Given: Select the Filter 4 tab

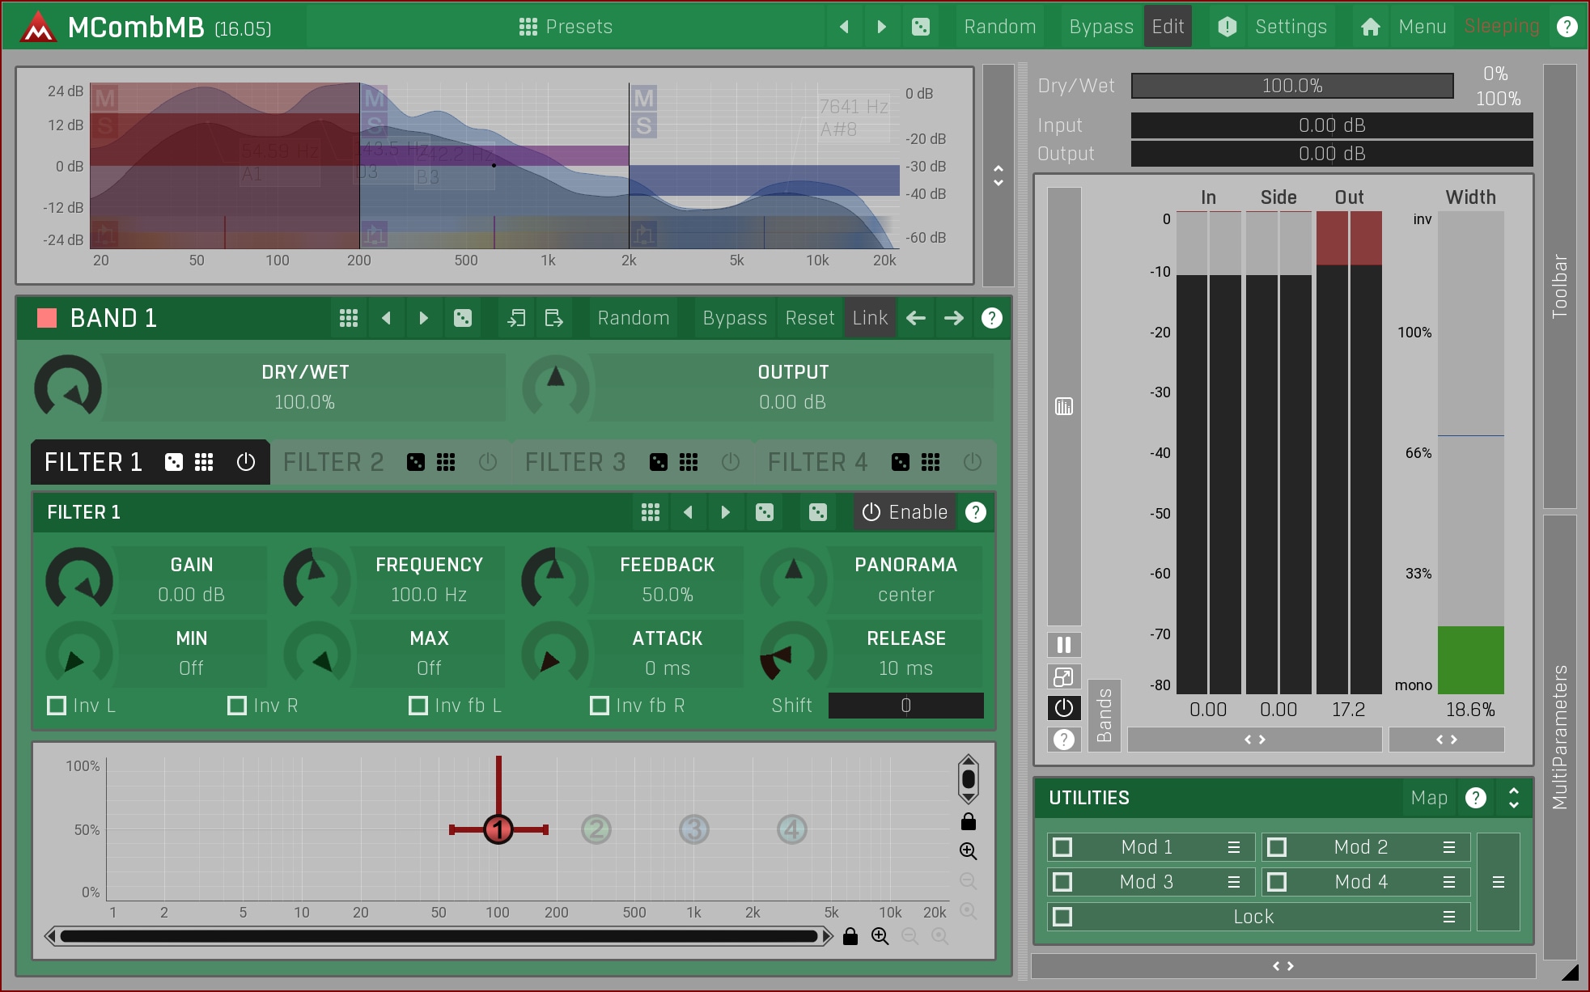Looking at the screenshot, I should tap(818, 462).
